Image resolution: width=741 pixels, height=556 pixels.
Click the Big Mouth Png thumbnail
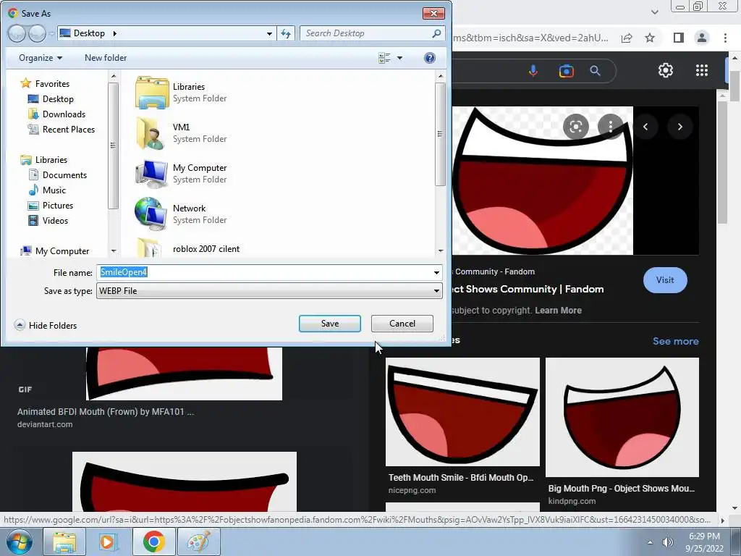coord(622,417)
